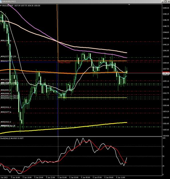Select order line #88600080 buy 250.00

9,98
